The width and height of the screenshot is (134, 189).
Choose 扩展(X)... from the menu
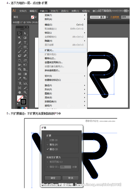pyautogui.click(x=63, y=50)
